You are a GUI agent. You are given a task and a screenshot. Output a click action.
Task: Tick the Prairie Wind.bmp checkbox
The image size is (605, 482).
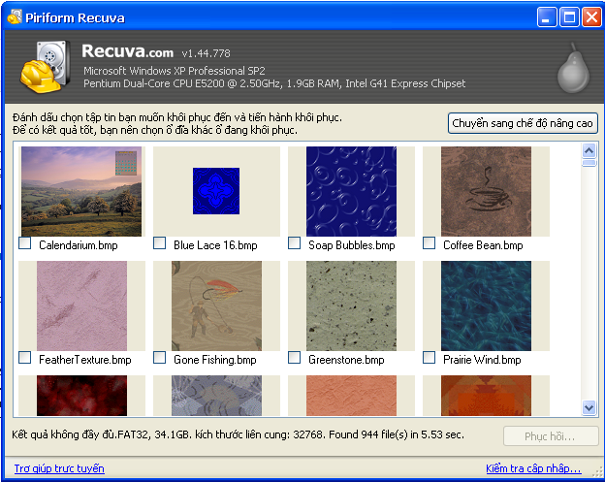(430, 357)
